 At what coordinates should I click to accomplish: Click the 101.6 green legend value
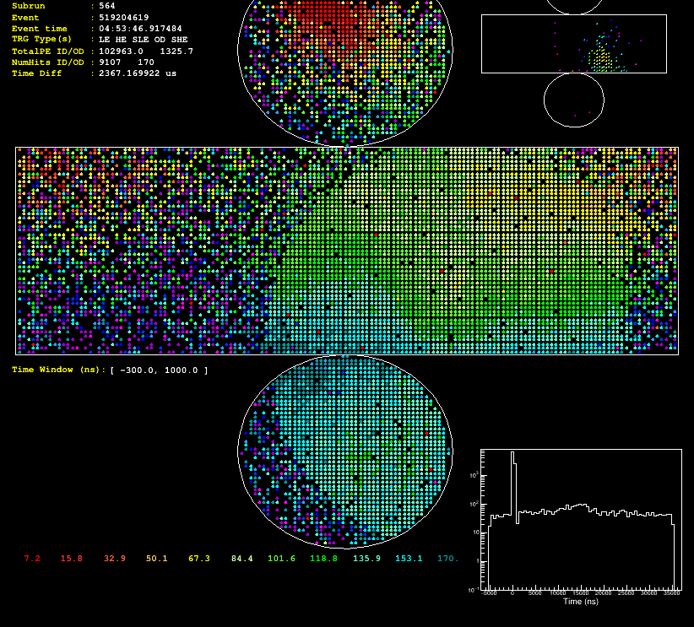coord(281,559)
